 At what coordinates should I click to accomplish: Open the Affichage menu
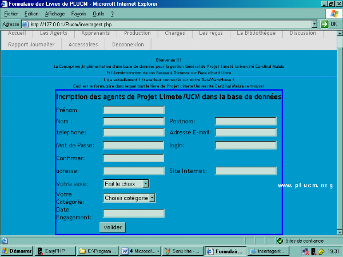pyautogui.click(x=55, y=14)
